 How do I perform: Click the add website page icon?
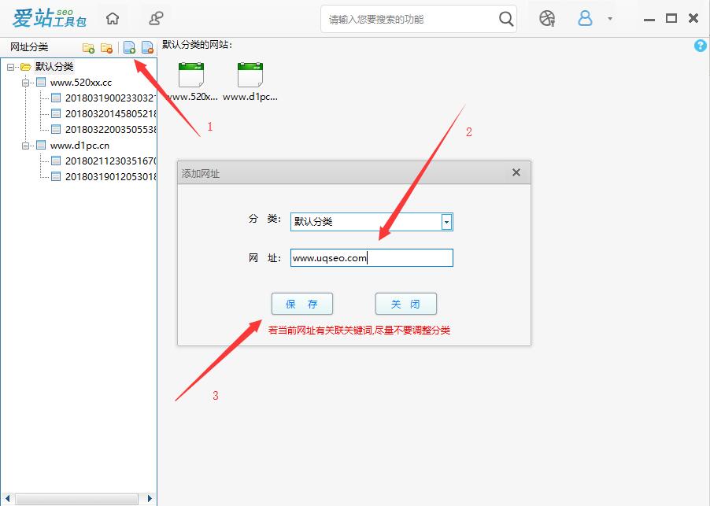click(129, 48)
